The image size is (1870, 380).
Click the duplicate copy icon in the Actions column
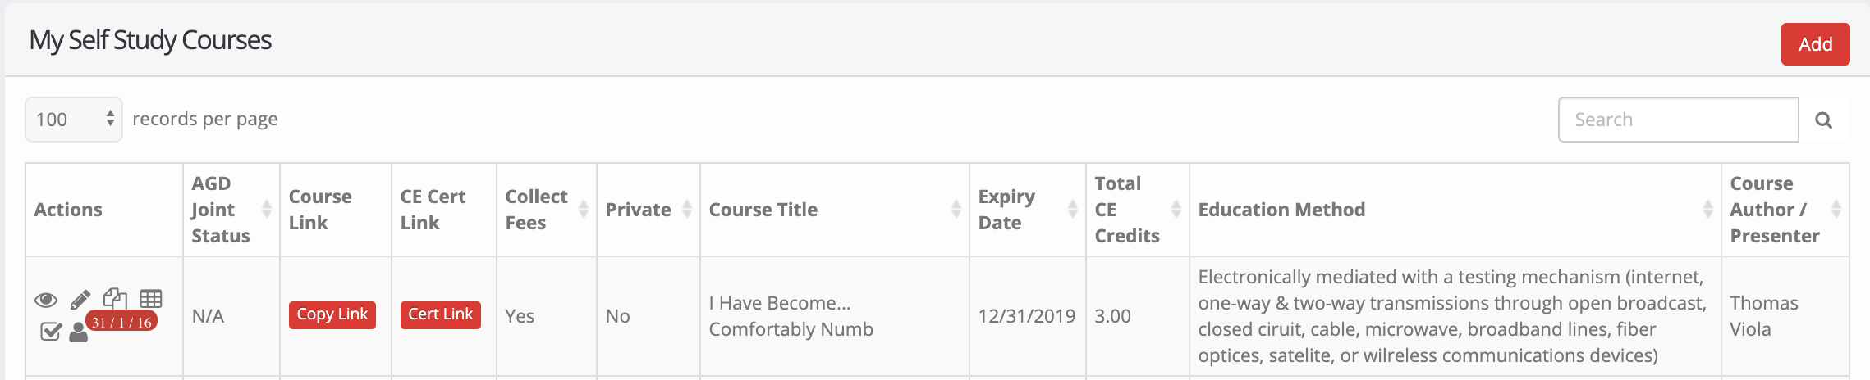click(x=115, y=298)
